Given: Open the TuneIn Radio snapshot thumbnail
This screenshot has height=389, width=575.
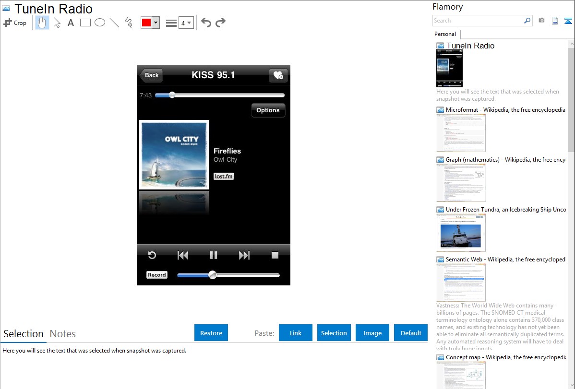Looking at the screenshot, I should (449, 68).
